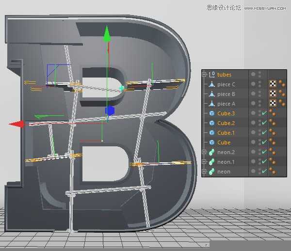
Task: Select the checkerboard texture tag on piece A
Action: [273, 103]
